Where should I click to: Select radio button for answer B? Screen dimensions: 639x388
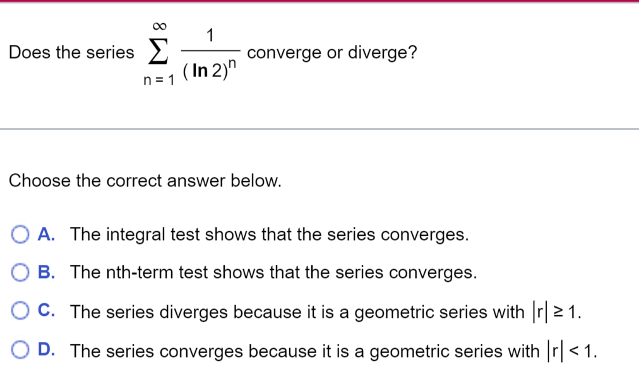click(x=20, y=272)
